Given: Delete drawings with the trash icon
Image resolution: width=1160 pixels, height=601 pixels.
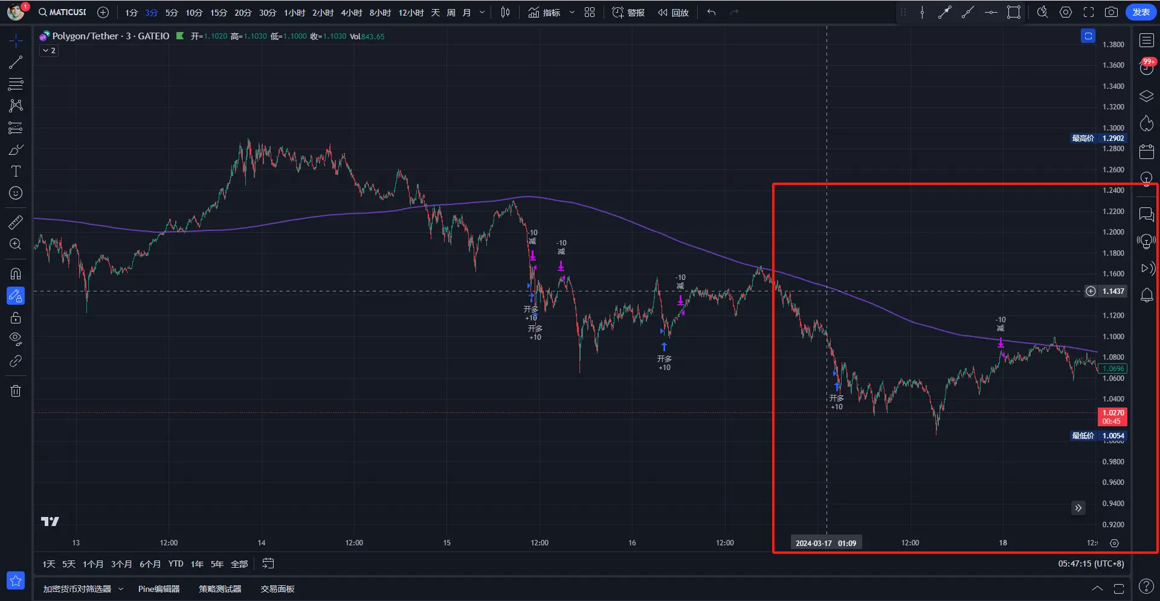Looking at the screenshot, I should (16, 391).
